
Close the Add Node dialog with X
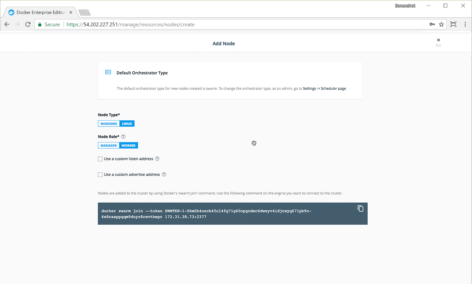pyautogui.click(x=438, y=40)
